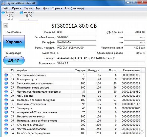Viewport: 147px width, 137px height.
Task: Click the Интерфейс field Parallel ATA
Action: pyautogui.click(x=76, y=43)
